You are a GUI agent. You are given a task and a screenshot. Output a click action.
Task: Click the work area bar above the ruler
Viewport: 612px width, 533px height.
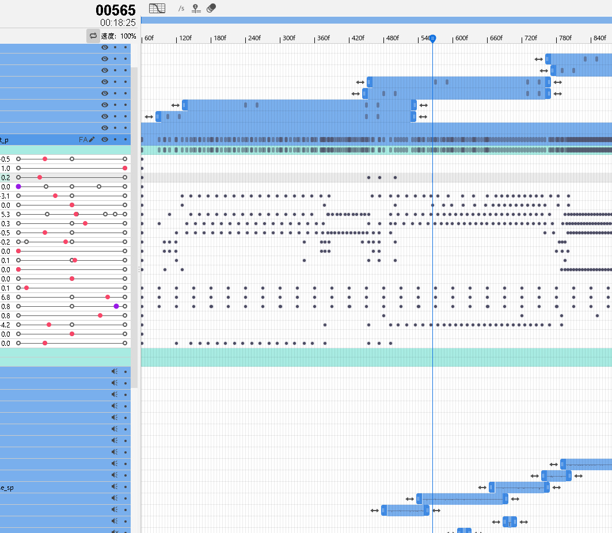point(377,20)
